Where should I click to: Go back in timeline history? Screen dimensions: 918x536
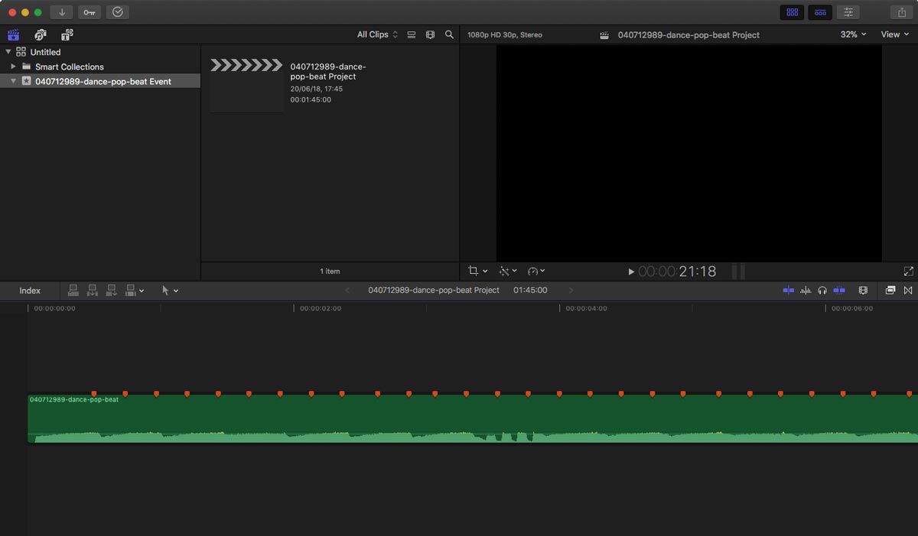(x=348, y=291)
